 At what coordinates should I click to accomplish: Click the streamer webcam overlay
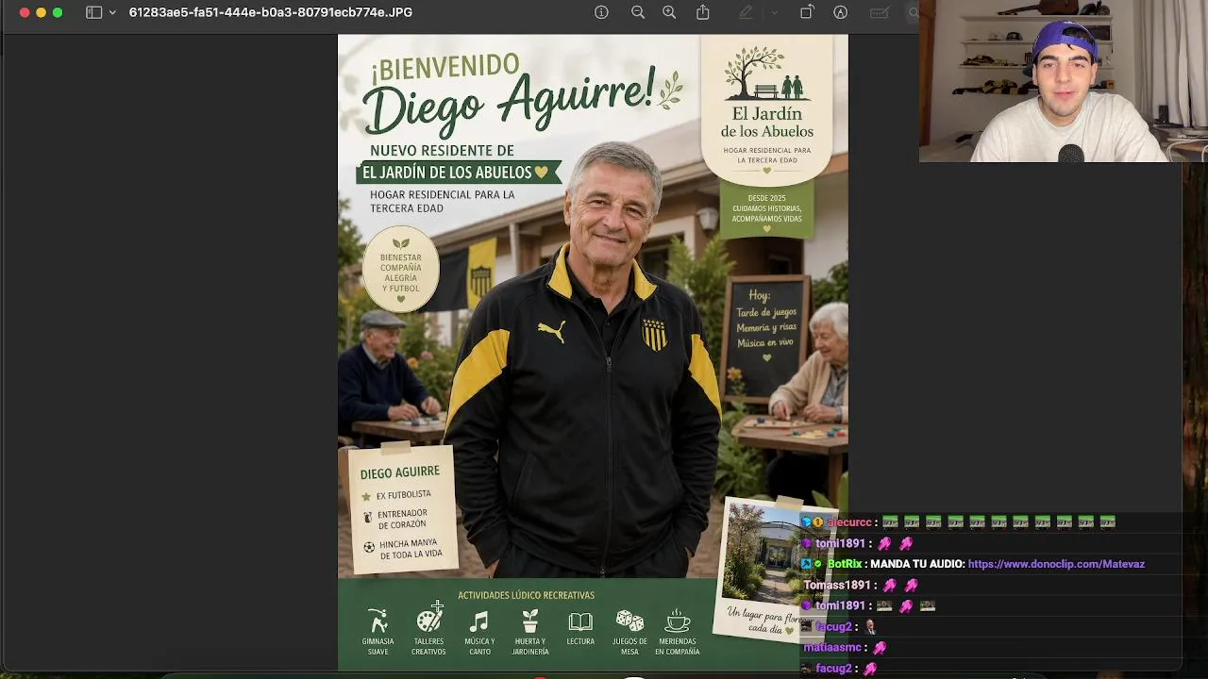click(1064, 81)
